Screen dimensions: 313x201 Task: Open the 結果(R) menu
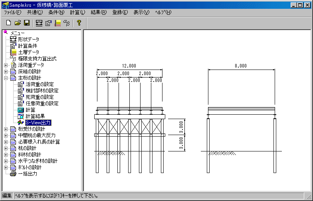click(x=99, y=12)
